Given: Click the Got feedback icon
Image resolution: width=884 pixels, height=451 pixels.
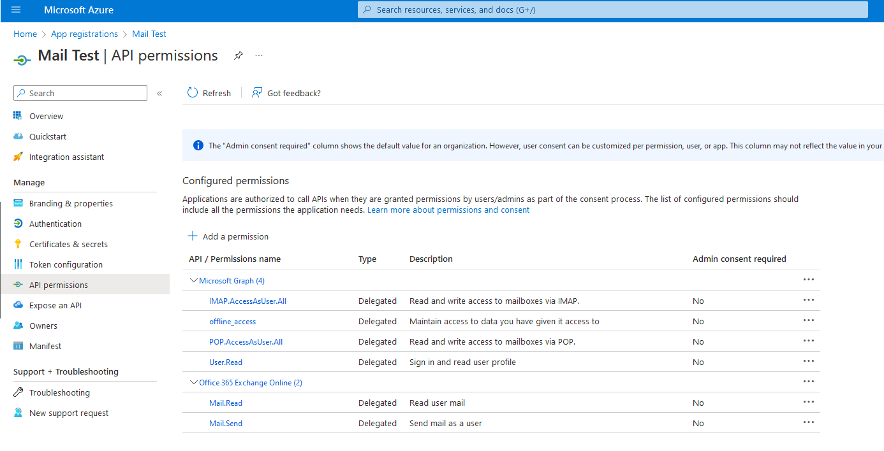Looking at the screenshot, I should [257, 93].
